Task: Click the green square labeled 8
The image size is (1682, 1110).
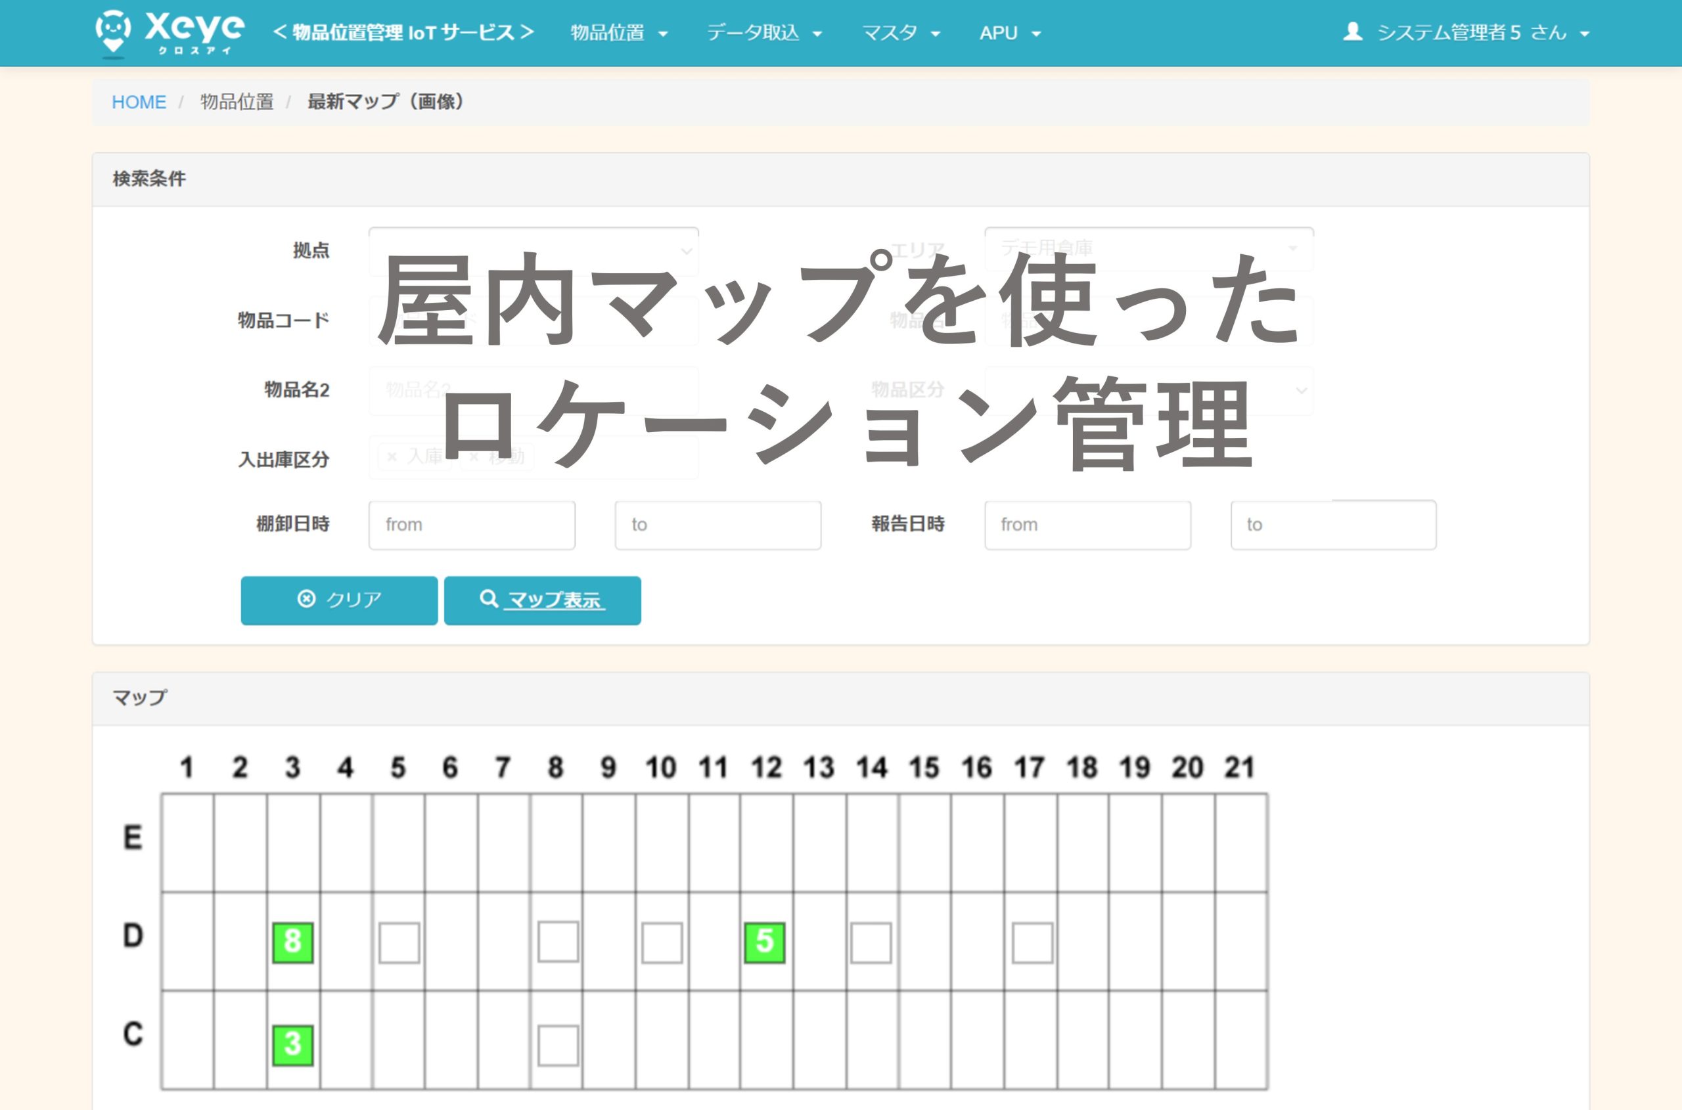Action: [292, 943]
